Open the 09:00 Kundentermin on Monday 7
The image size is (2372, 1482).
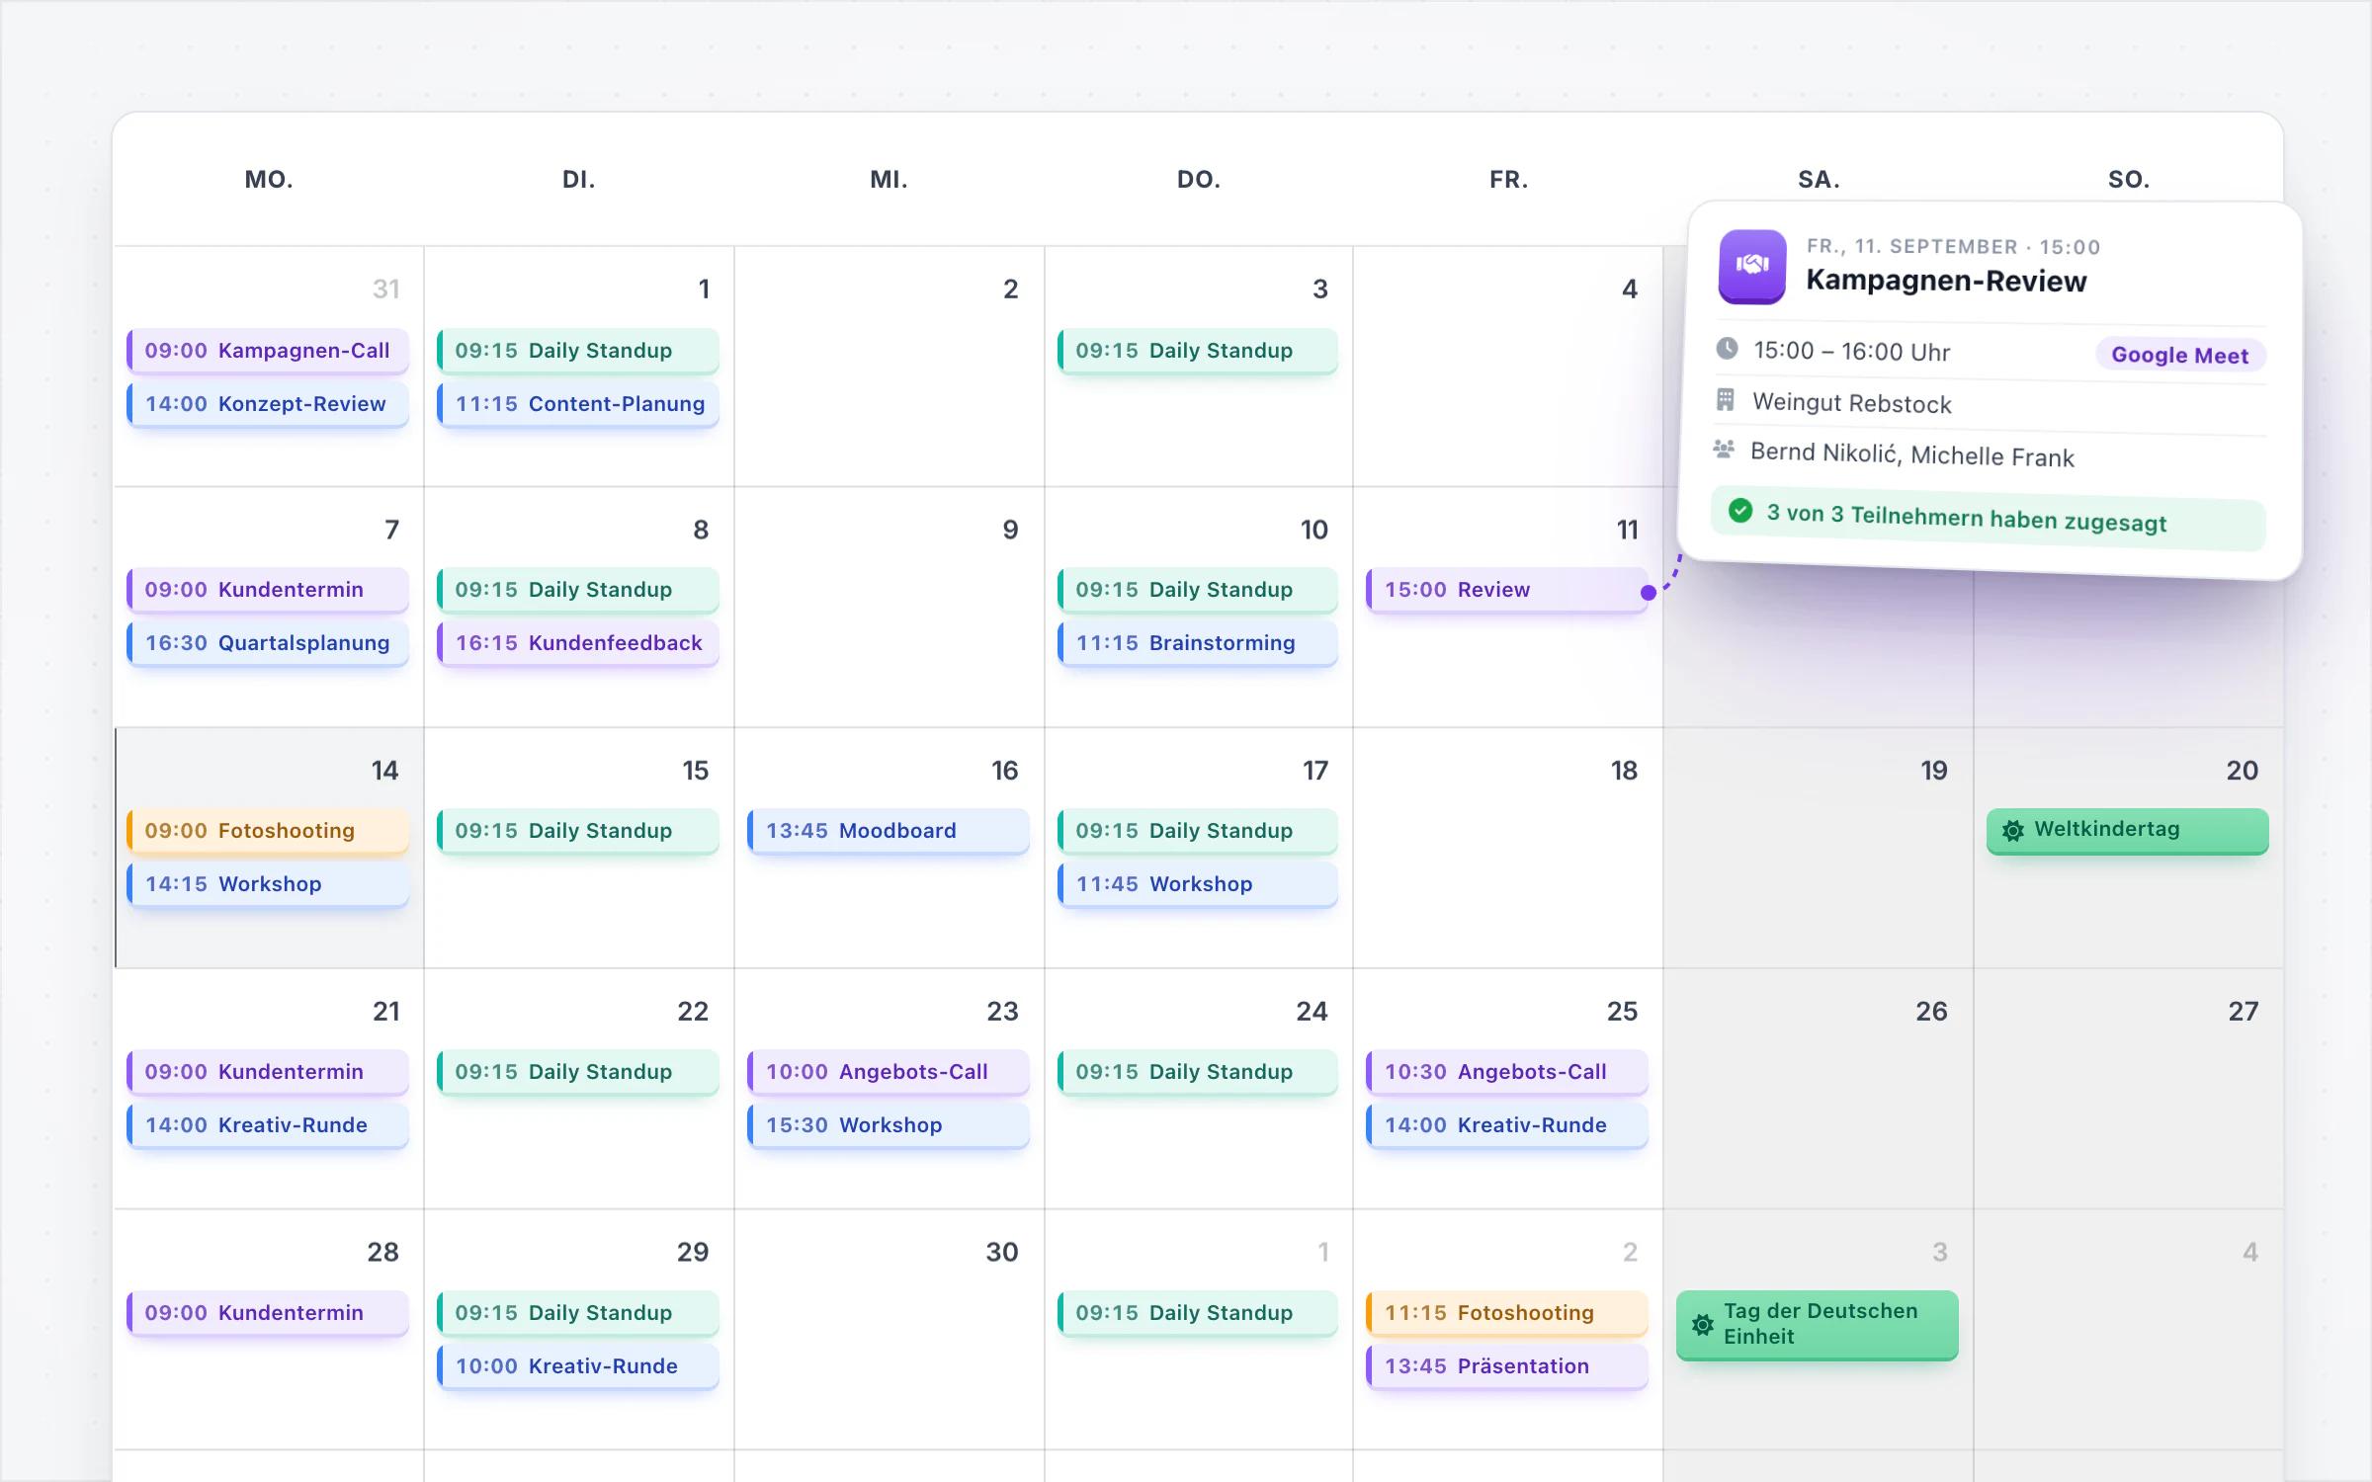(x=268, y=590)
